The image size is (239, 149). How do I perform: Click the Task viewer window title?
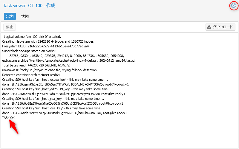point(29,6)
